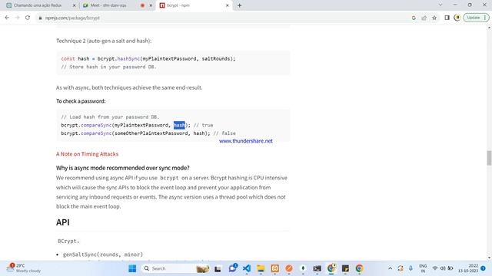This screenshot has height=276, width=492.
Task: Click the Google icon in address bar
Action: click(414, 18)
